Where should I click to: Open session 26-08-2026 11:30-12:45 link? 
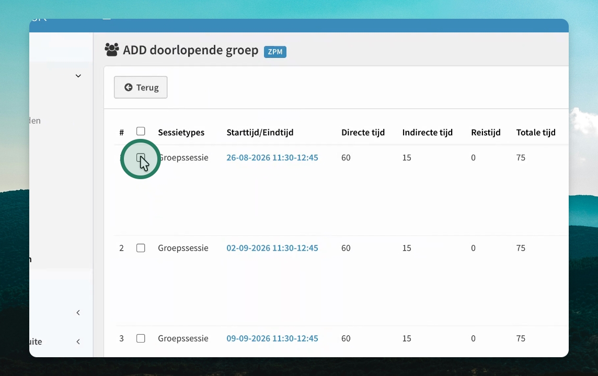click(x=272, y=158)
